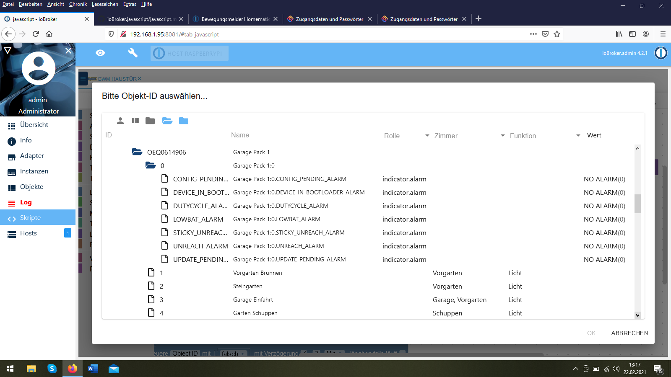Open Adapter in the sidebar
671x377 pixels.
coord(38,156)
